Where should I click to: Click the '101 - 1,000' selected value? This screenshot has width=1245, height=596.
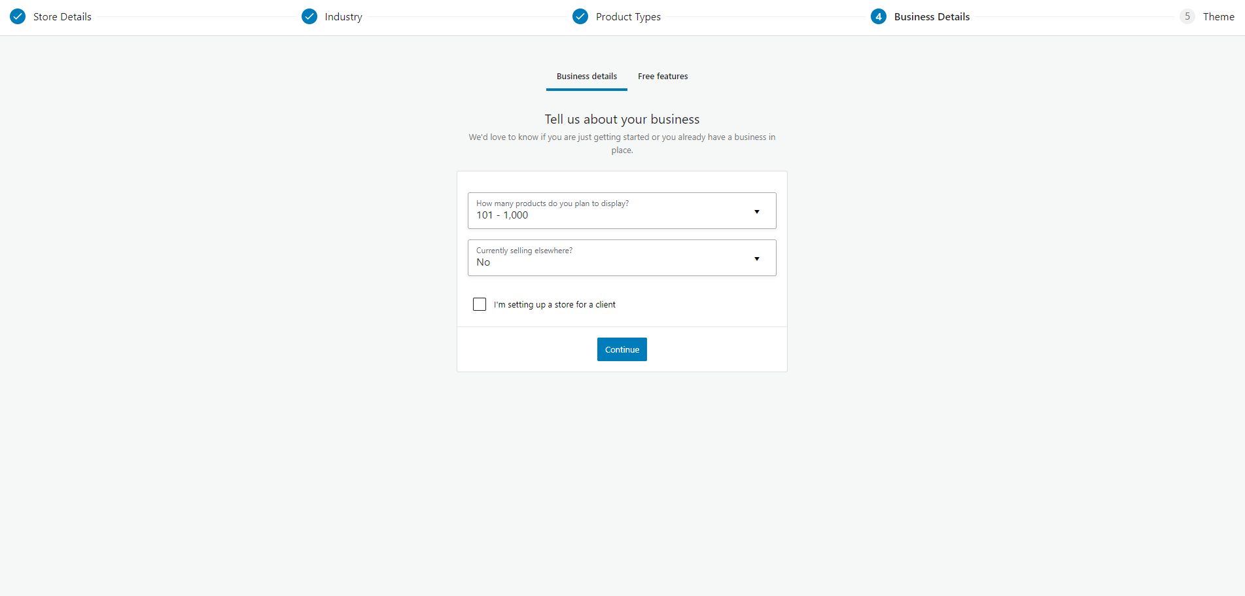pos(502,215)
